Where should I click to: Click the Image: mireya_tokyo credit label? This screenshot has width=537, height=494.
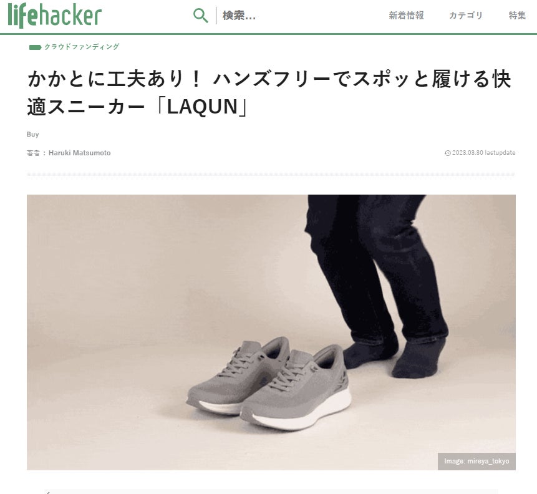pyautogui.click(x=477, y=461)
